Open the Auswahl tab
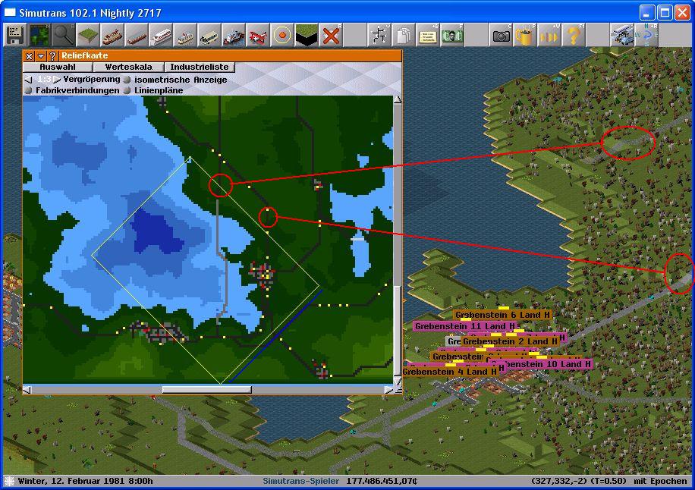695x490 pixels. (58, 68)
